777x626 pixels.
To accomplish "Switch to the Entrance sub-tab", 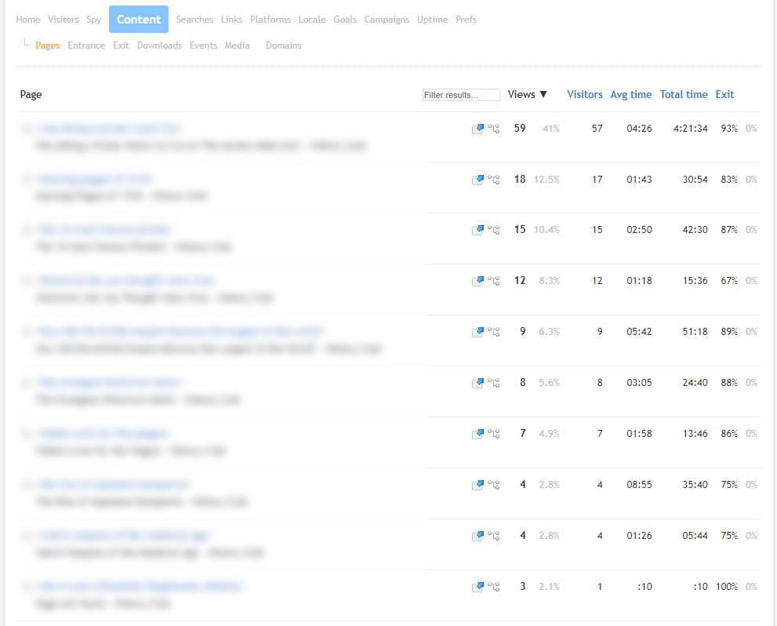I will [x=86, y=45].
